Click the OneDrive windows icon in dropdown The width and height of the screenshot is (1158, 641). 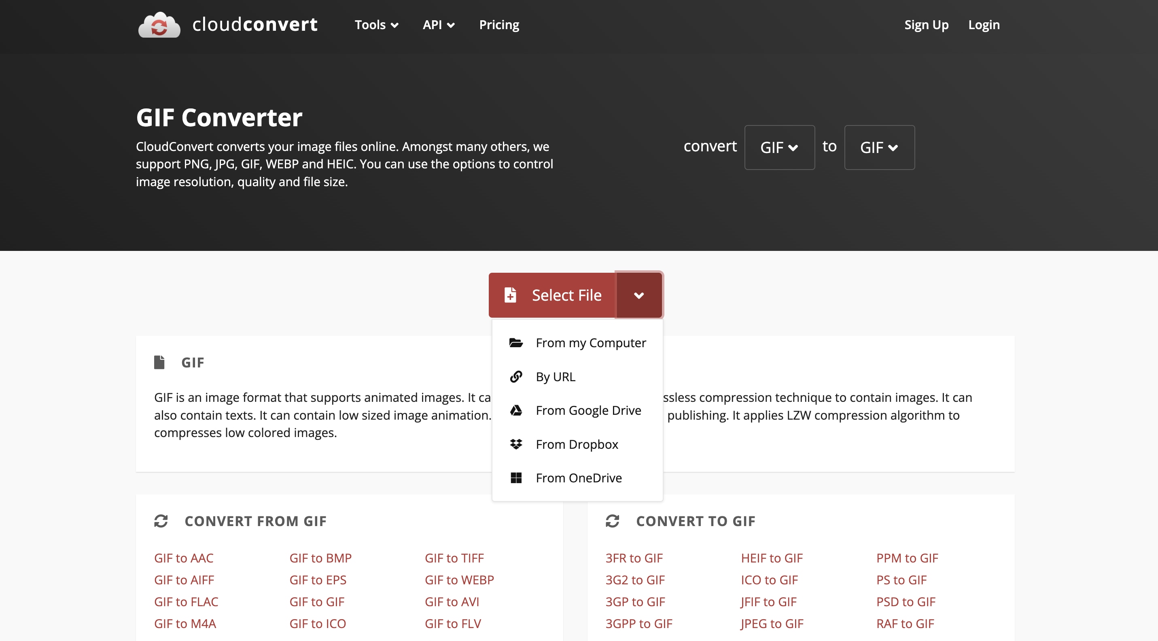515,478
